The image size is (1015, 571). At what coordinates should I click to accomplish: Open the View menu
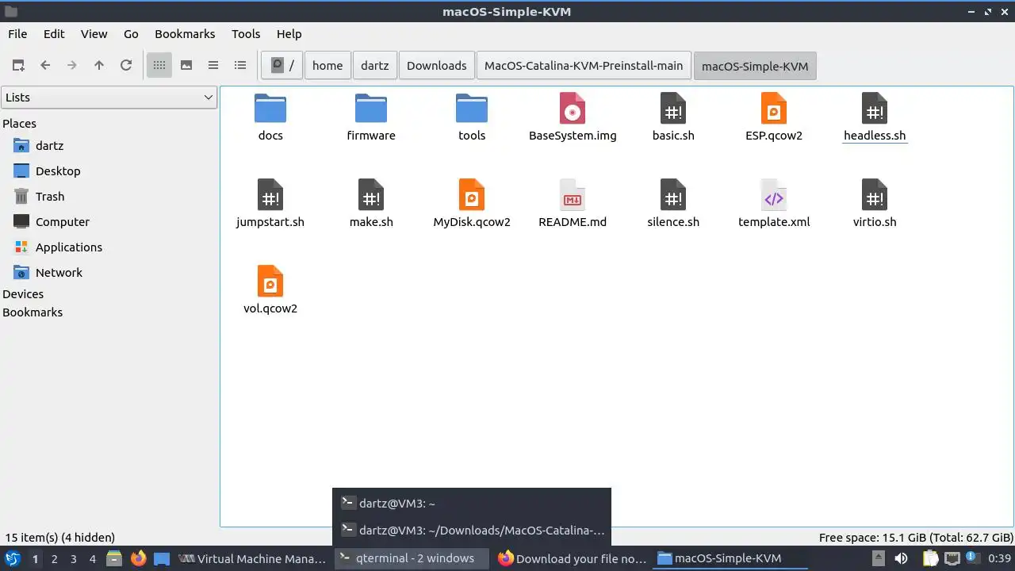tap(94, 34)
